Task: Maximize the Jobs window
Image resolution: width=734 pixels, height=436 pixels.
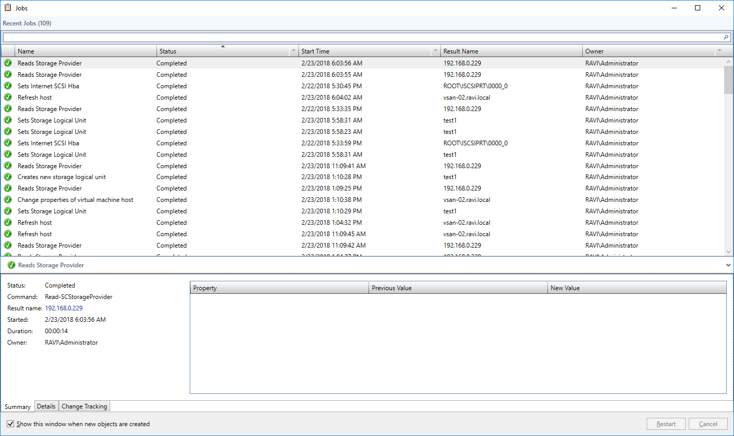Action: pos(698,8)
